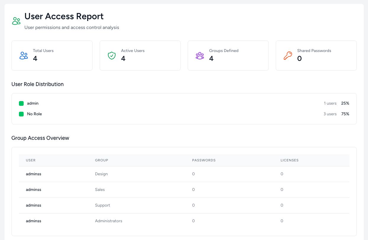Click the GROUP column header

[101, 160]
